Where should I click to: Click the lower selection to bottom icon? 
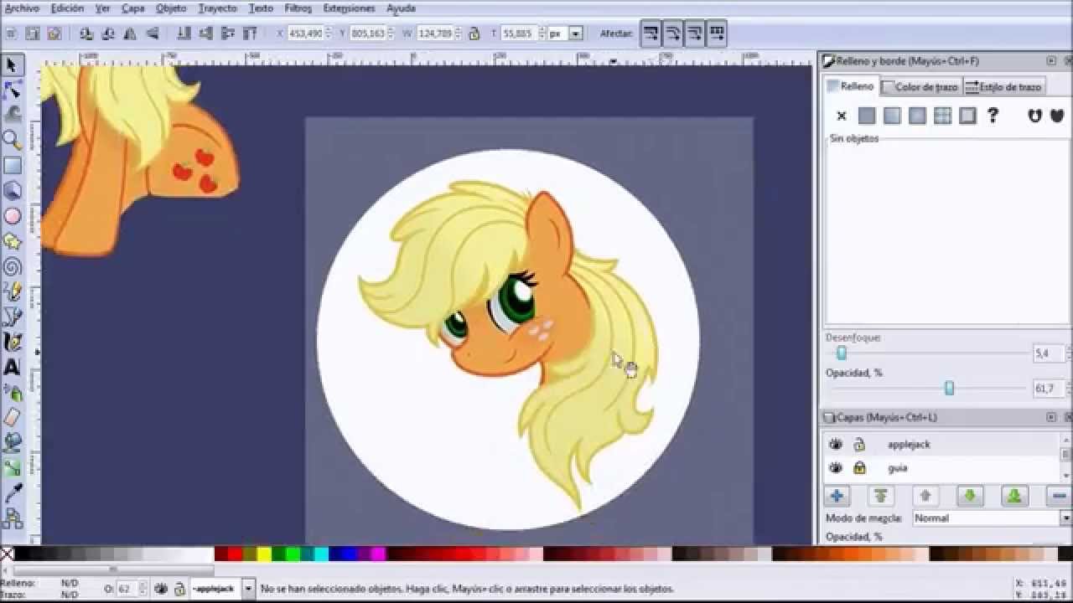[x=184, y=33]
